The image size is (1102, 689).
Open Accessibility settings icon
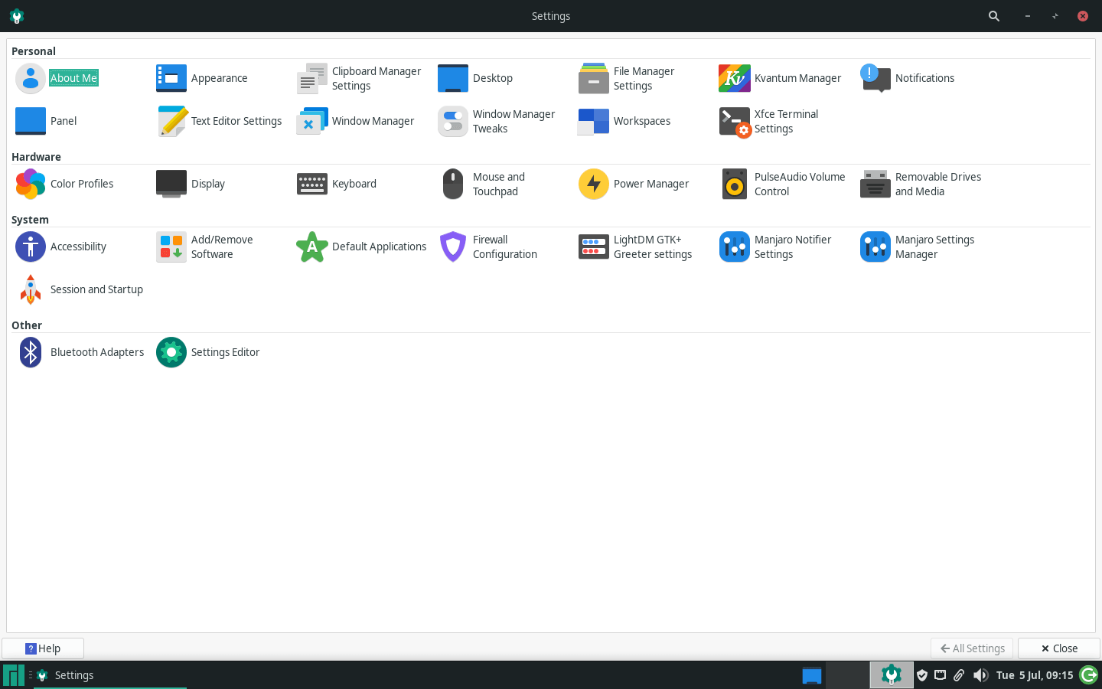(x=31, y=247)
